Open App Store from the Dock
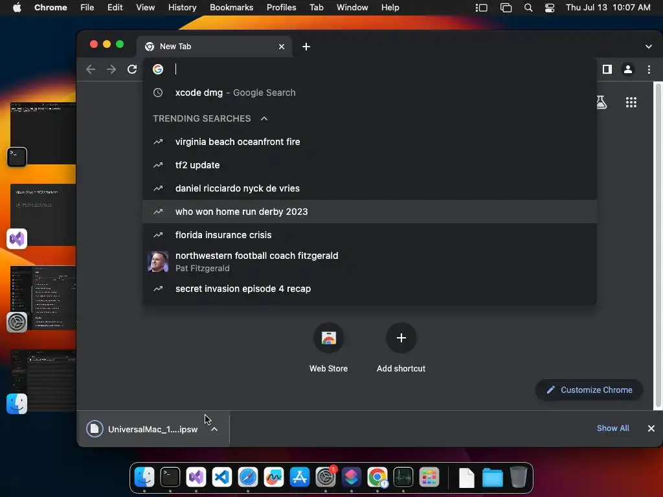This screenshot has height=497, width=663. pyautogui.click(x=299, y=477)
